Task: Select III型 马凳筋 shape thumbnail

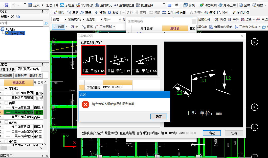Action: coord(144,60)
